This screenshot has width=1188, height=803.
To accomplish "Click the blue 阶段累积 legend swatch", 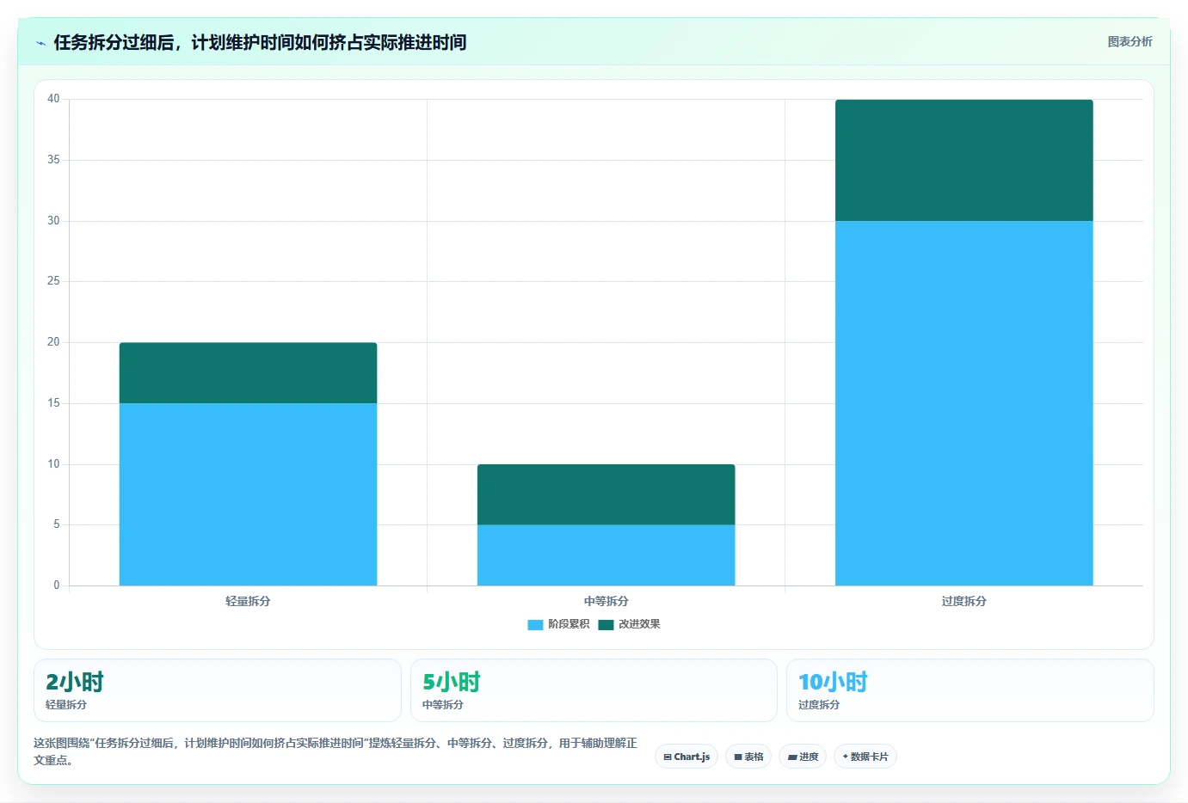I will coord(535,624).
